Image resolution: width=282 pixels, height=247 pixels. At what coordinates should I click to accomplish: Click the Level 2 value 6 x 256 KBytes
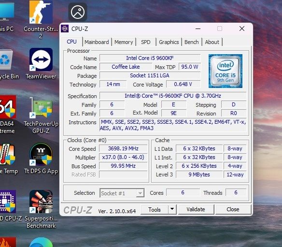[199, 166]
